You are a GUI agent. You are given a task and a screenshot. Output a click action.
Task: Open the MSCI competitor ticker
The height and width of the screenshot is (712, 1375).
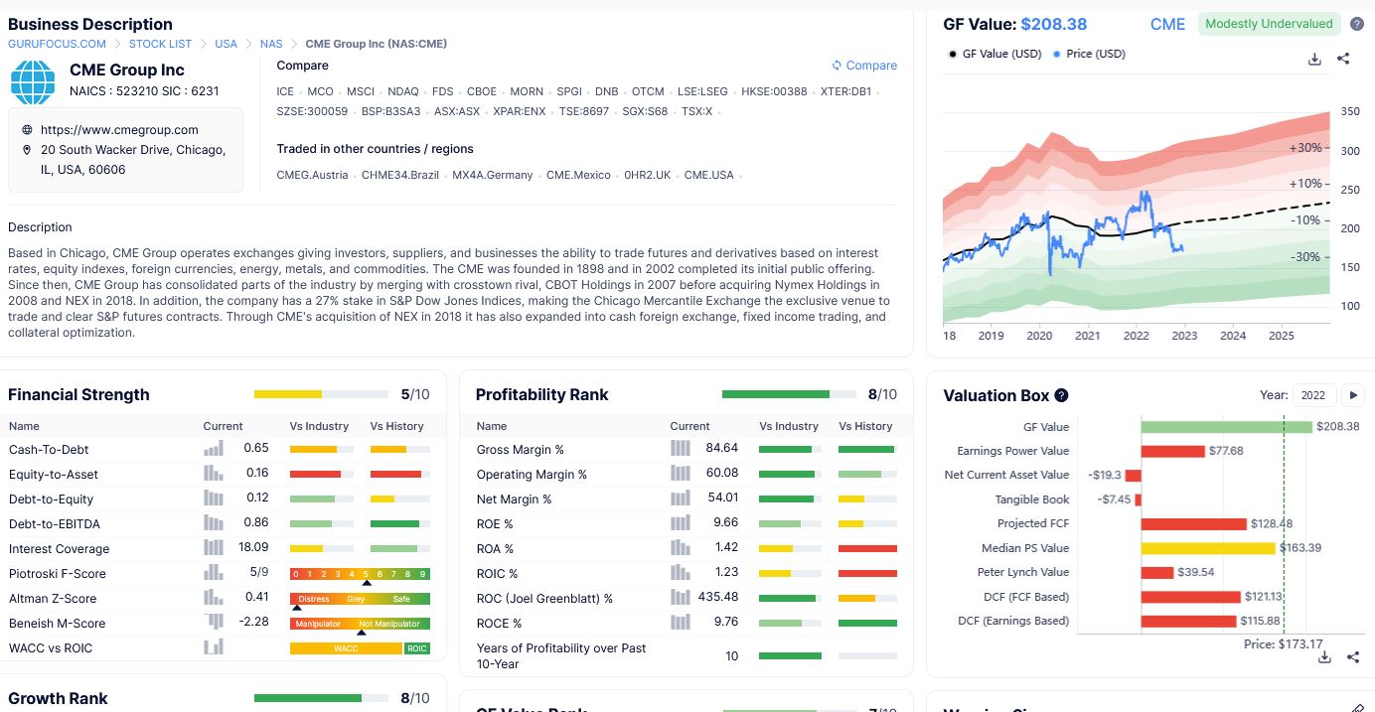pyautogui.click(x=361, y=91)
